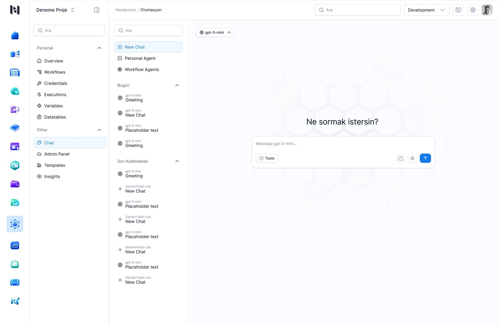Open the megaphone marketing icon in rail
The image size is (499, 325).
click(x=15, y=110)
